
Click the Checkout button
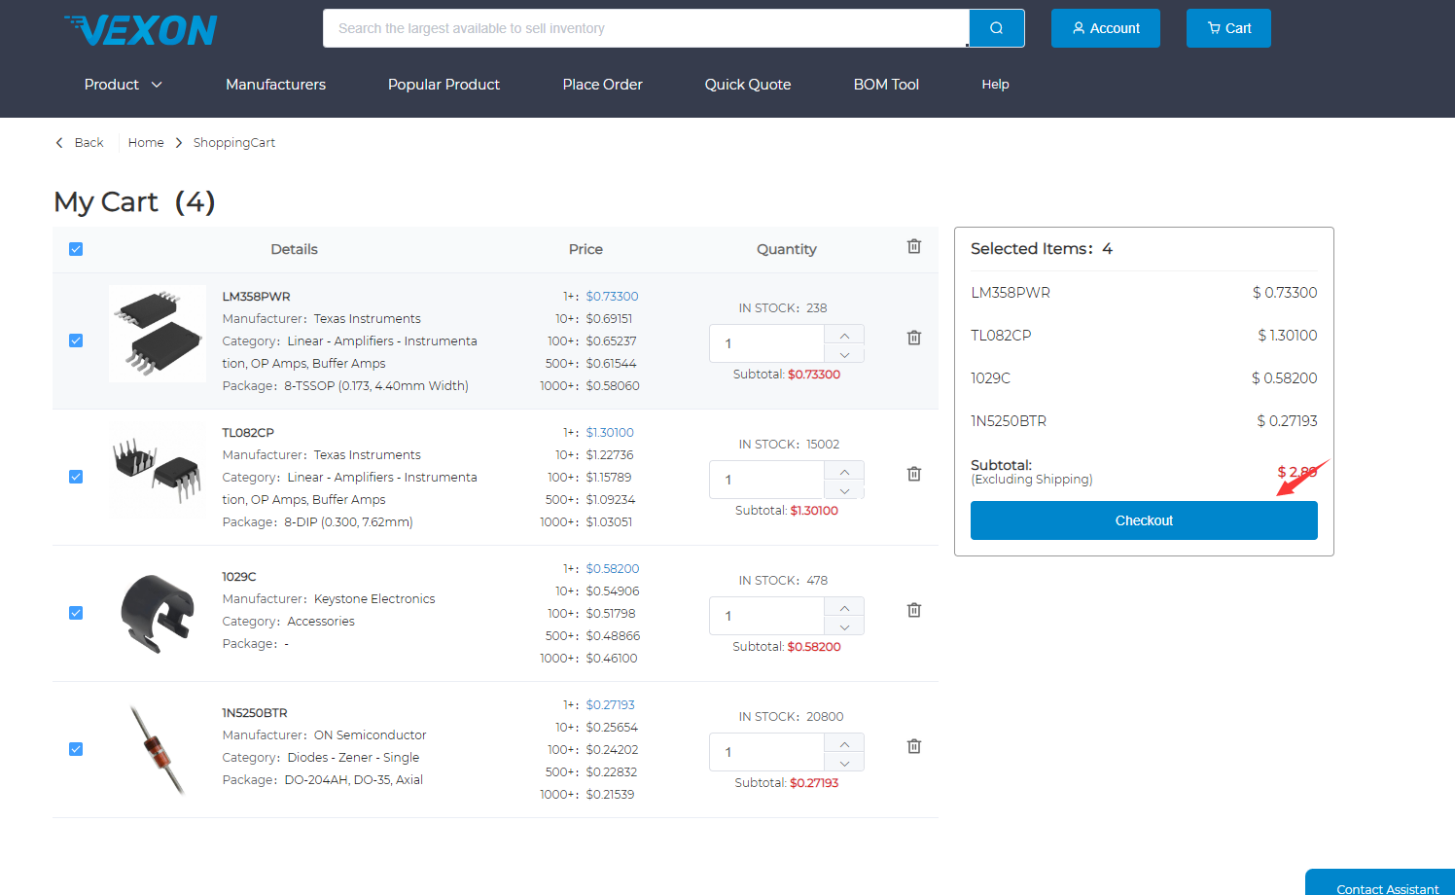(x=1144, y=520)
